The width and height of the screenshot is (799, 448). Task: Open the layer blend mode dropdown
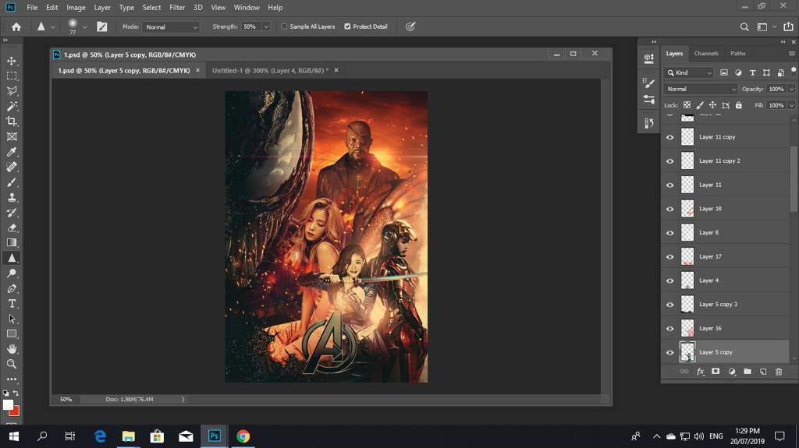pyautogui.click(x=700, y=89)
